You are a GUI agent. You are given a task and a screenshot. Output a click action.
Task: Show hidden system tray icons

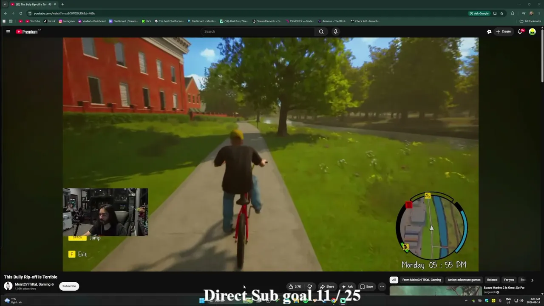pos(466,300)
